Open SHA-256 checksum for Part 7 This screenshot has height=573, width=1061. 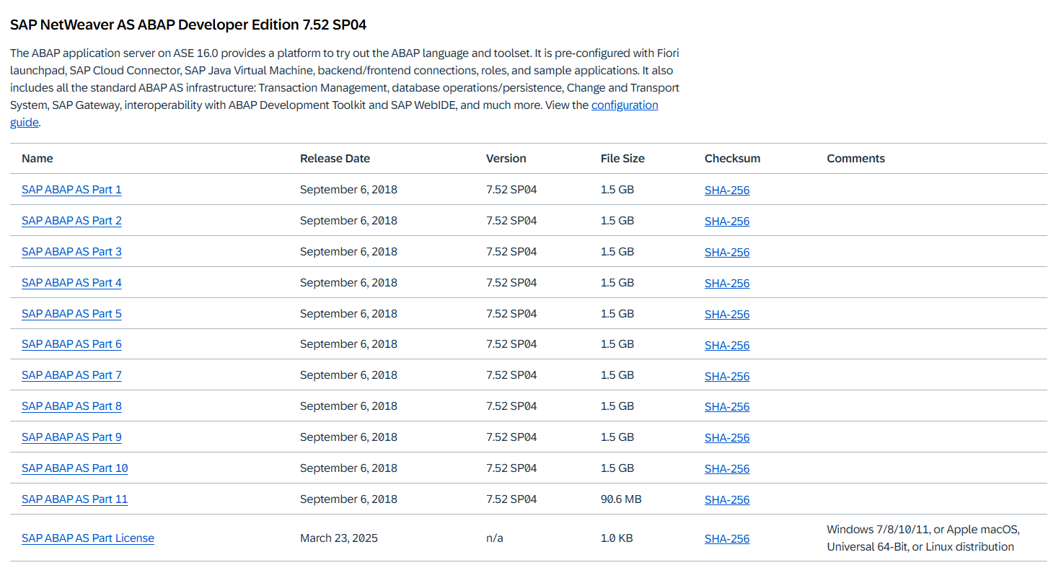point(727,377)
